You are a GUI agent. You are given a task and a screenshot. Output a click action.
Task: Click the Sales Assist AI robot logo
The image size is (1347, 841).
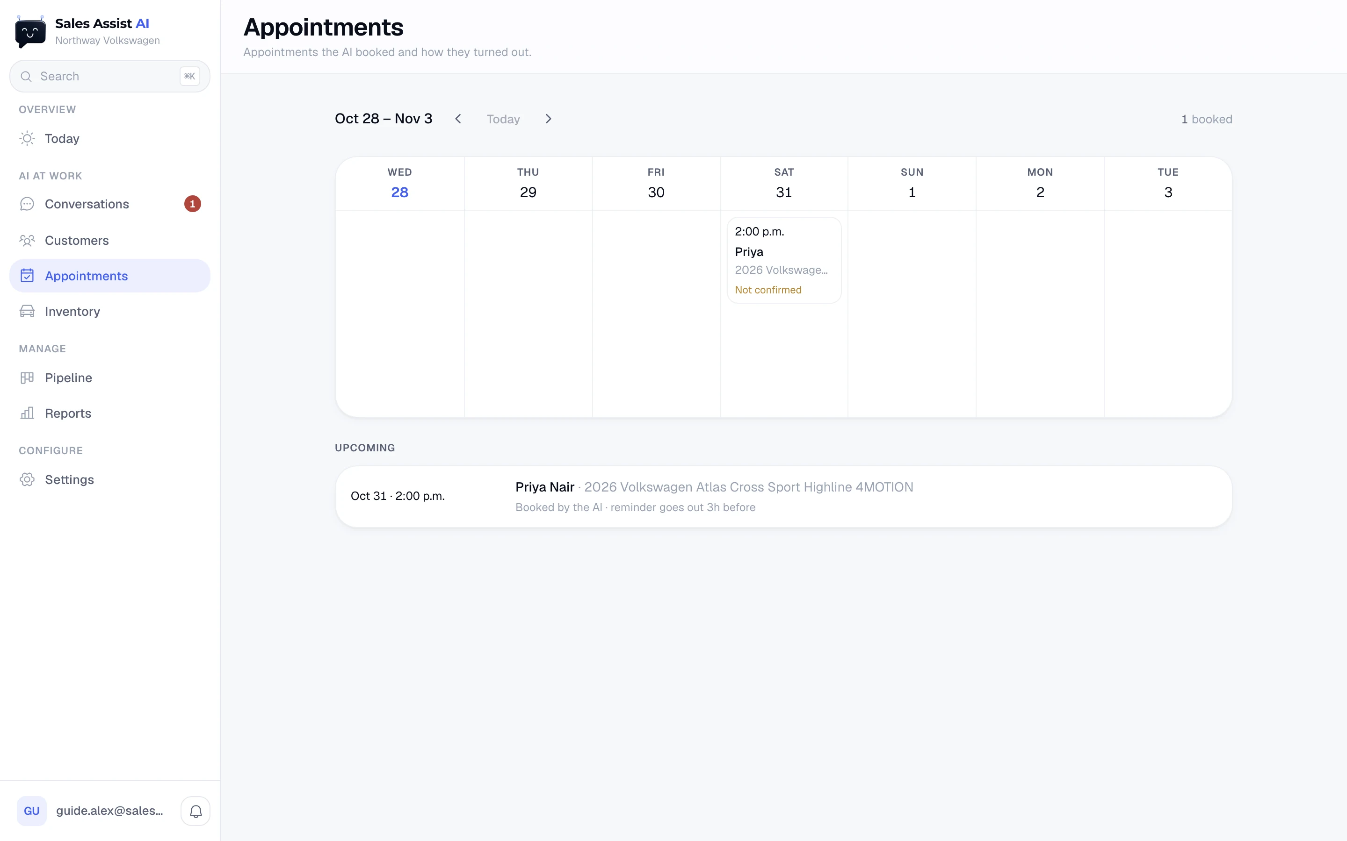tap(30, 32)
